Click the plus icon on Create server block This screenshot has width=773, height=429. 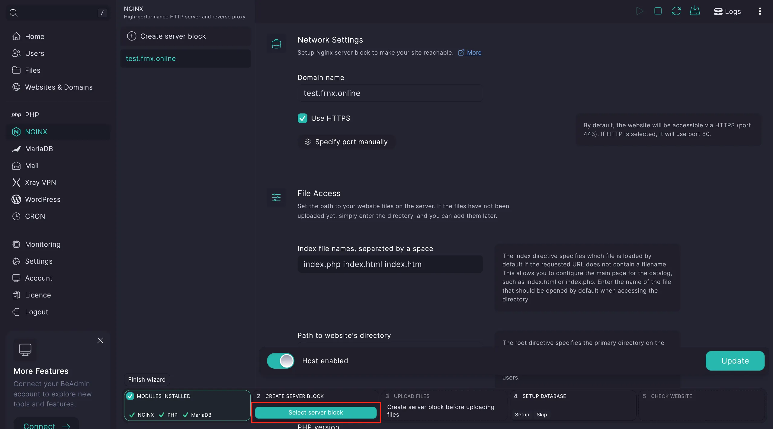(x=132, y=36)
